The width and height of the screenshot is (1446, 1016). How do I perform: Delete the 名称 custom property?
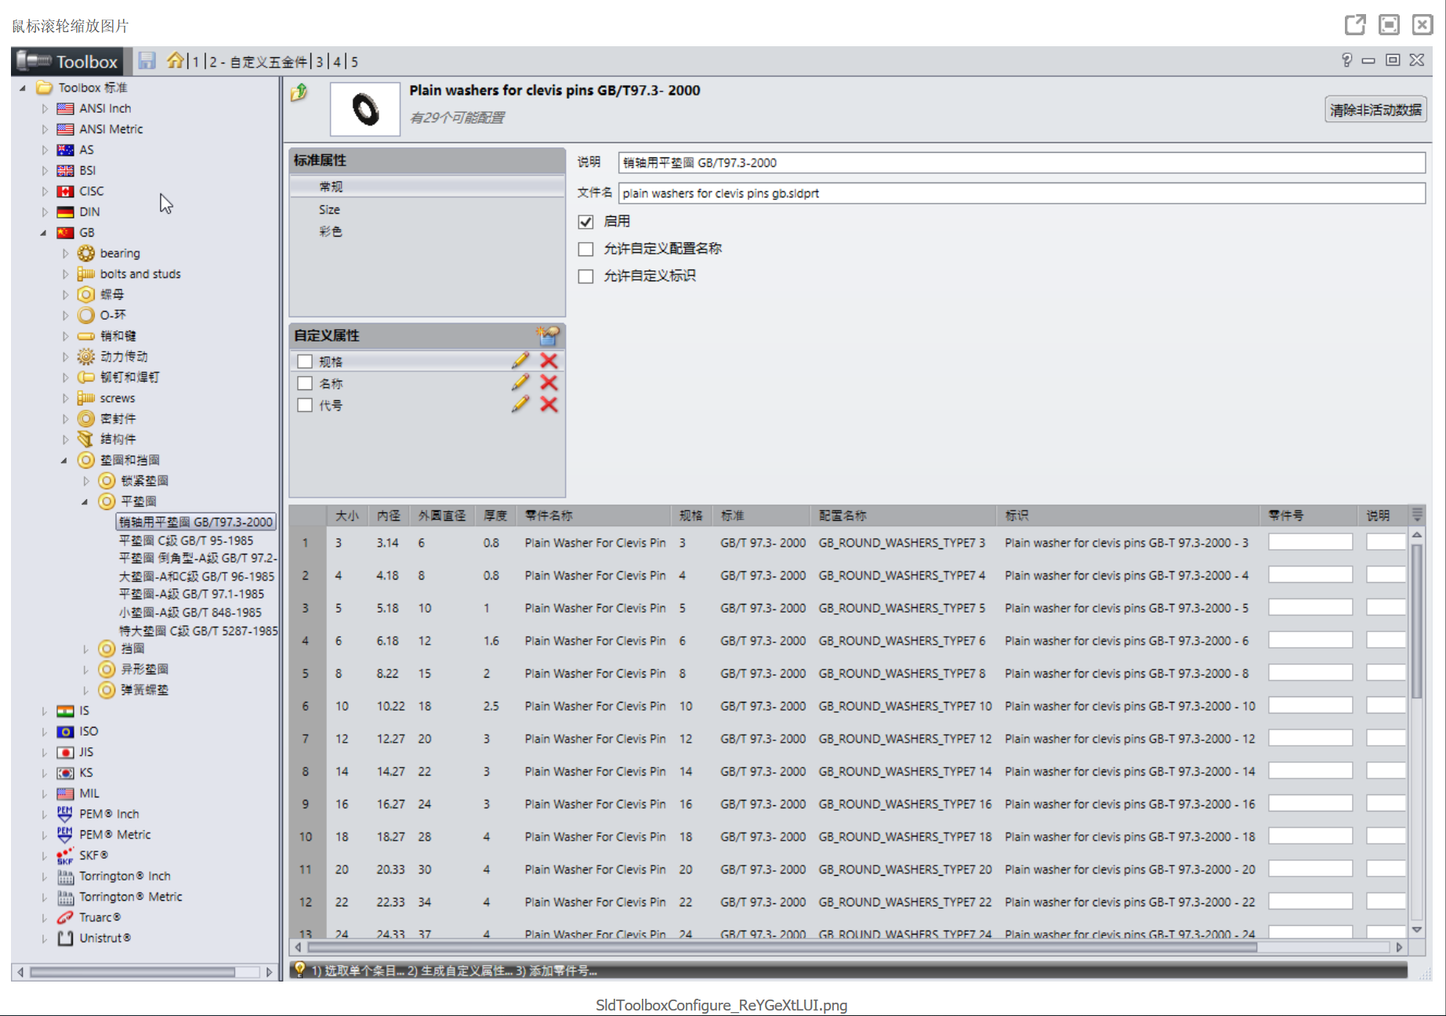549,382
